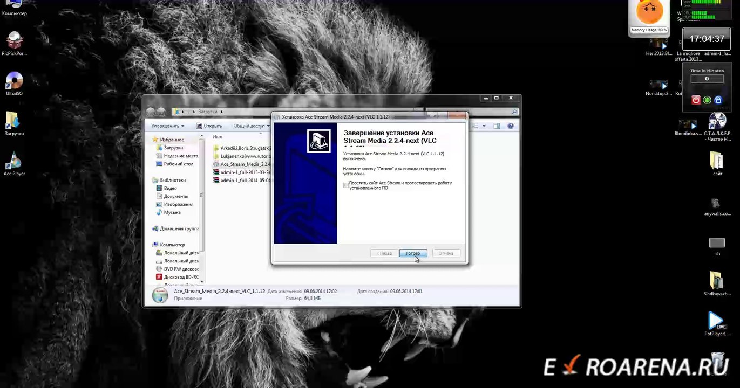Open Sladkaya.zh folder on desktop
The height and width of the screenshot is (388, 740).
pos(717,284)
